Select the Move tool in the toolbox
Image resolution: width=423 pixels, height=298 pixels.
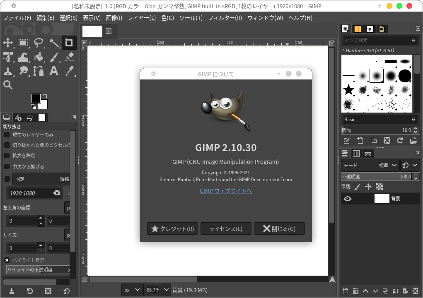(x=8, y=43)
